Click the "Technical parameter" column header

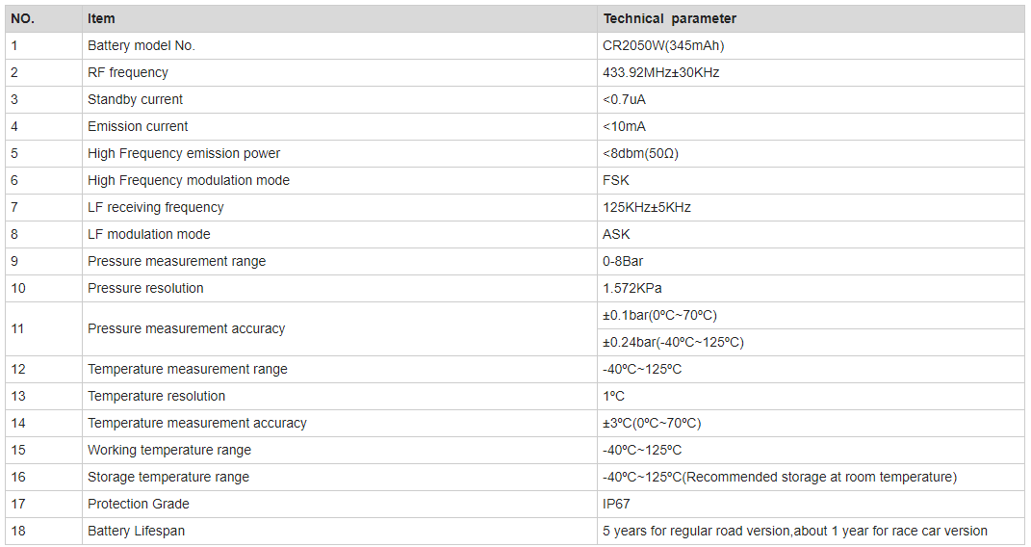[x=669, y=18]
